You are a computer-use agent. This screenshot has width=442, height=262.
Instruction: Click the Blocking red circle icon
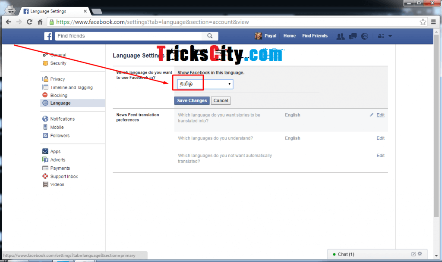tap(45, 95)
